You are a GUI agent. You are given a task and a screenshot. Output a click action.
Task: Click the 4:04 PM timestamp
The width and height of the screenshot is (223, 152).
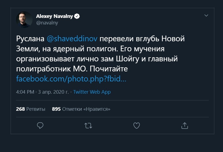[x=25, y=92]
